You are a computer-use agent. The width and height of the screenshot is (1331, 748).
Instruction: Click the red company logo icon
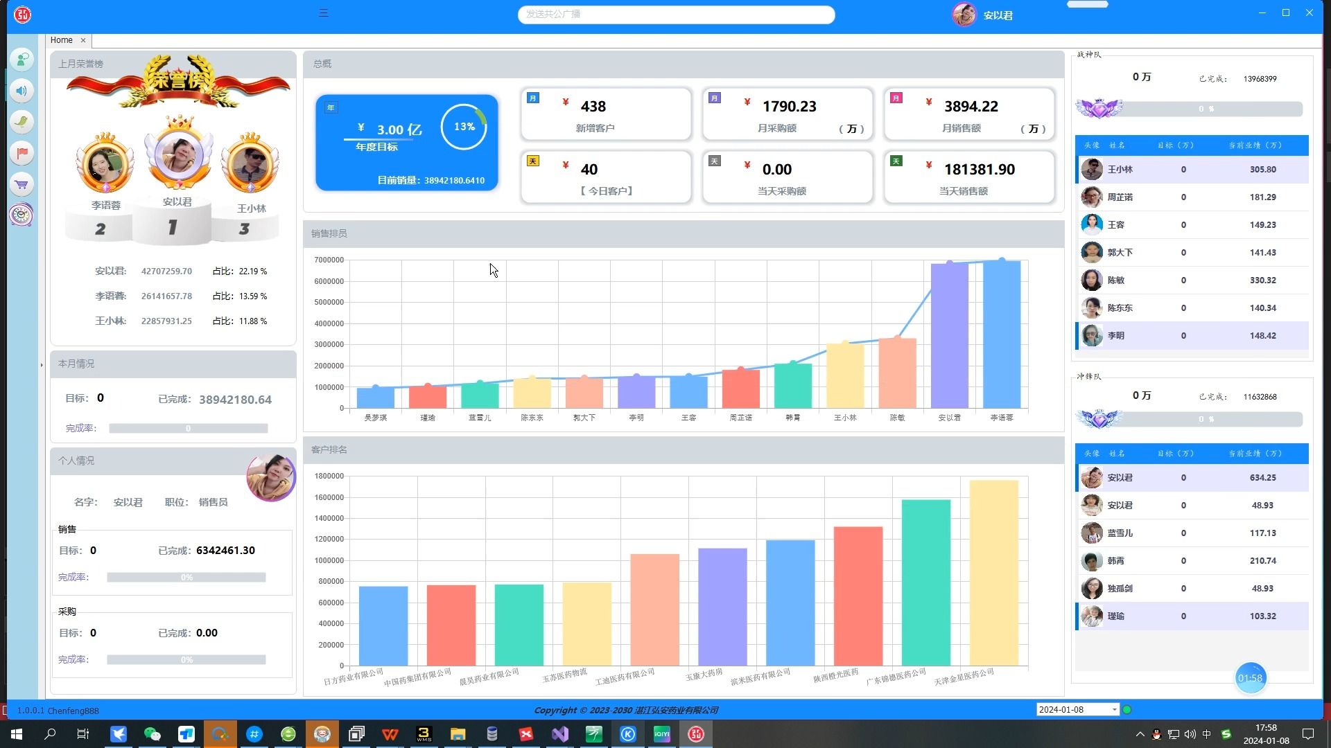point(22,15)
